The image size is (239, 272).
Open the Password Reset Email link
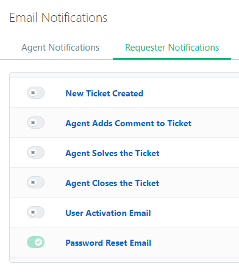109,243
